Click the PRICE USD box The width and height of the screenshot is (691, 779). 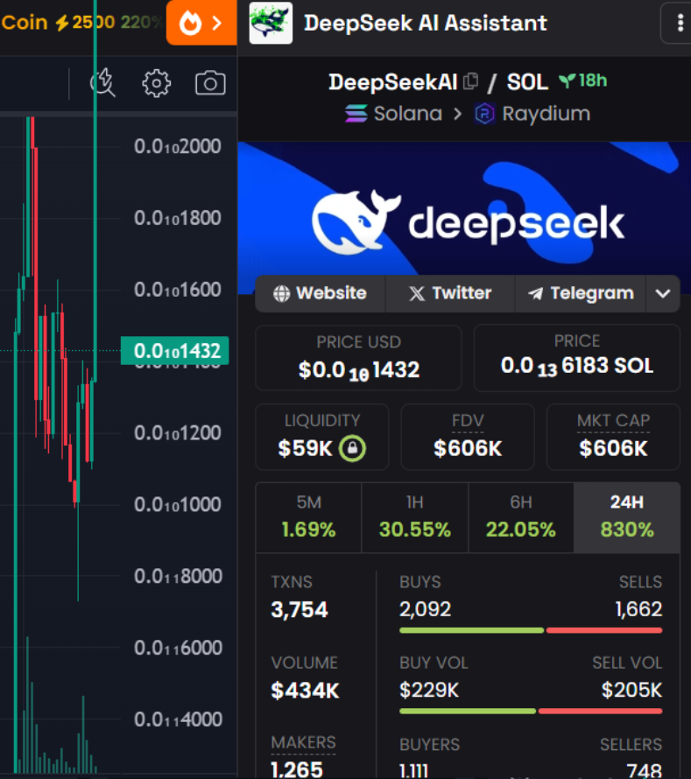[x=358, y=358]
